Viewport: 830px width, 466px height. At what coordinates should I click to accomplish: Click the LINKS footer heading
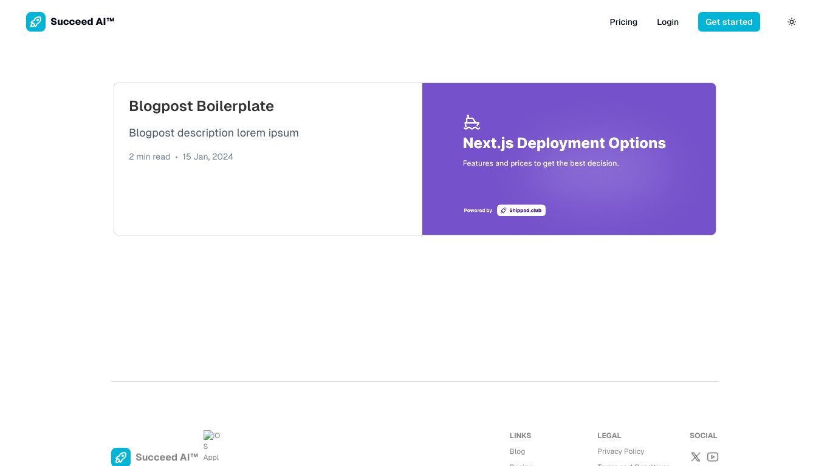click(x=520, y=436)
